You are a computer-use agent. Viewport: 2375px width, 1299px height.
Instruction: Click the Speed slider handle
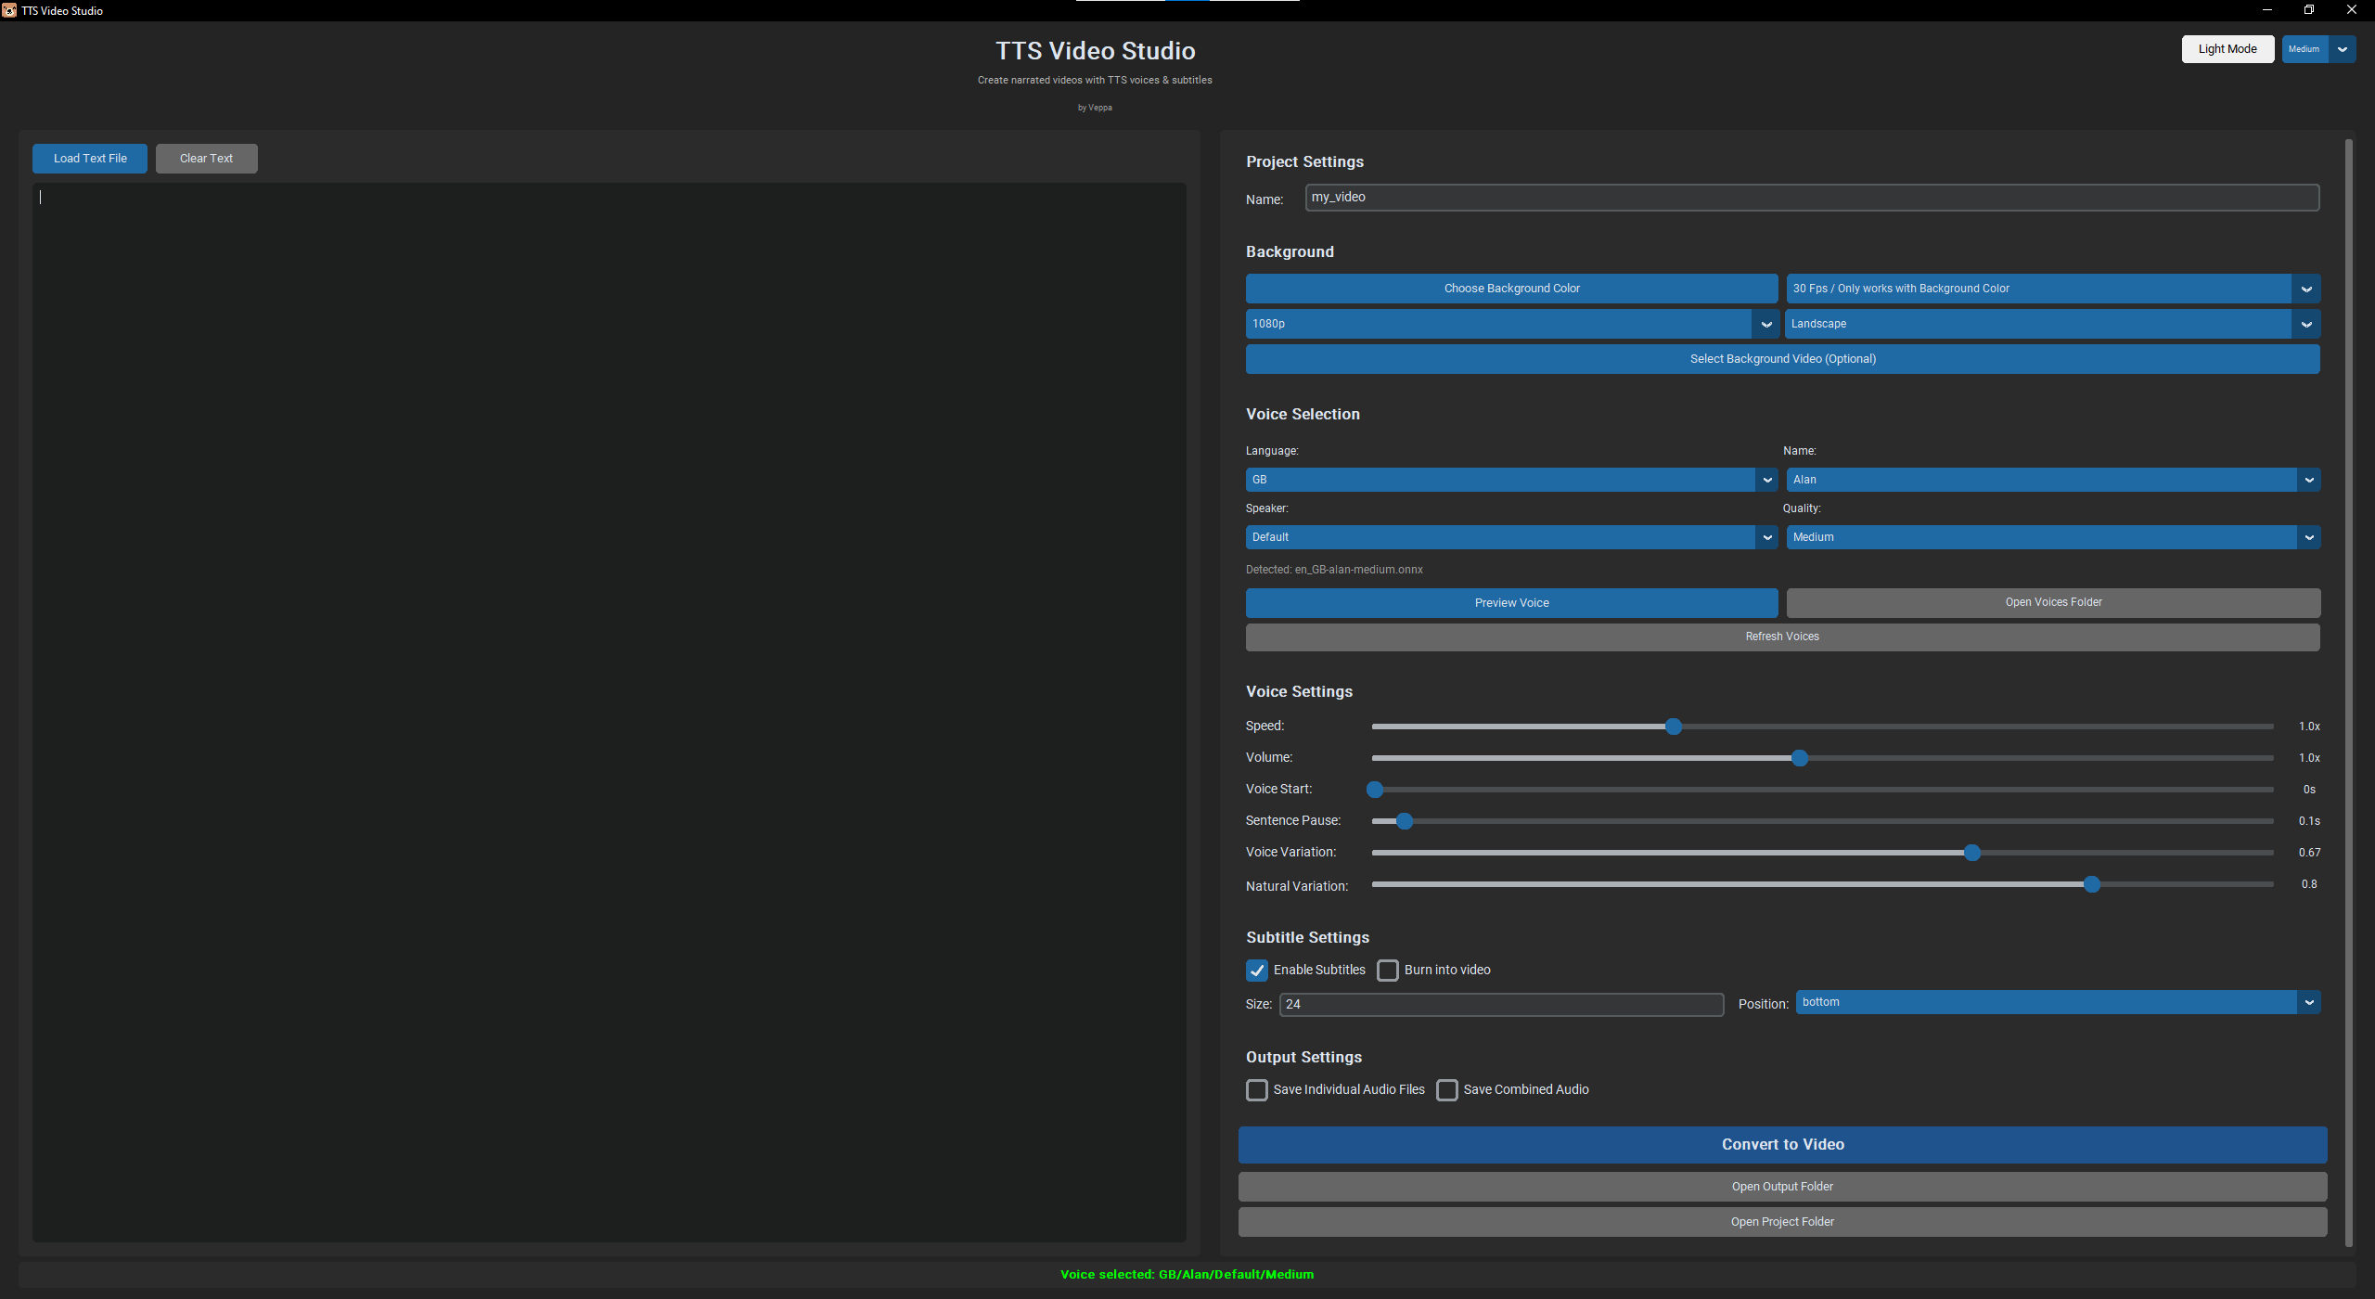pyautogui.click(x=1673, y=727)
